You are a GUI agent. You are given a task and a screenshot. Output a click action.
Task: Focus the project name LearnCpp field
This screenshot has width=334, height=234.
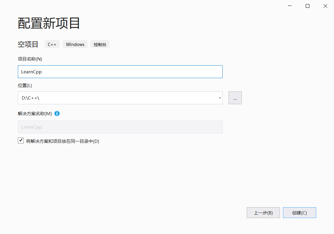[120, 72]
